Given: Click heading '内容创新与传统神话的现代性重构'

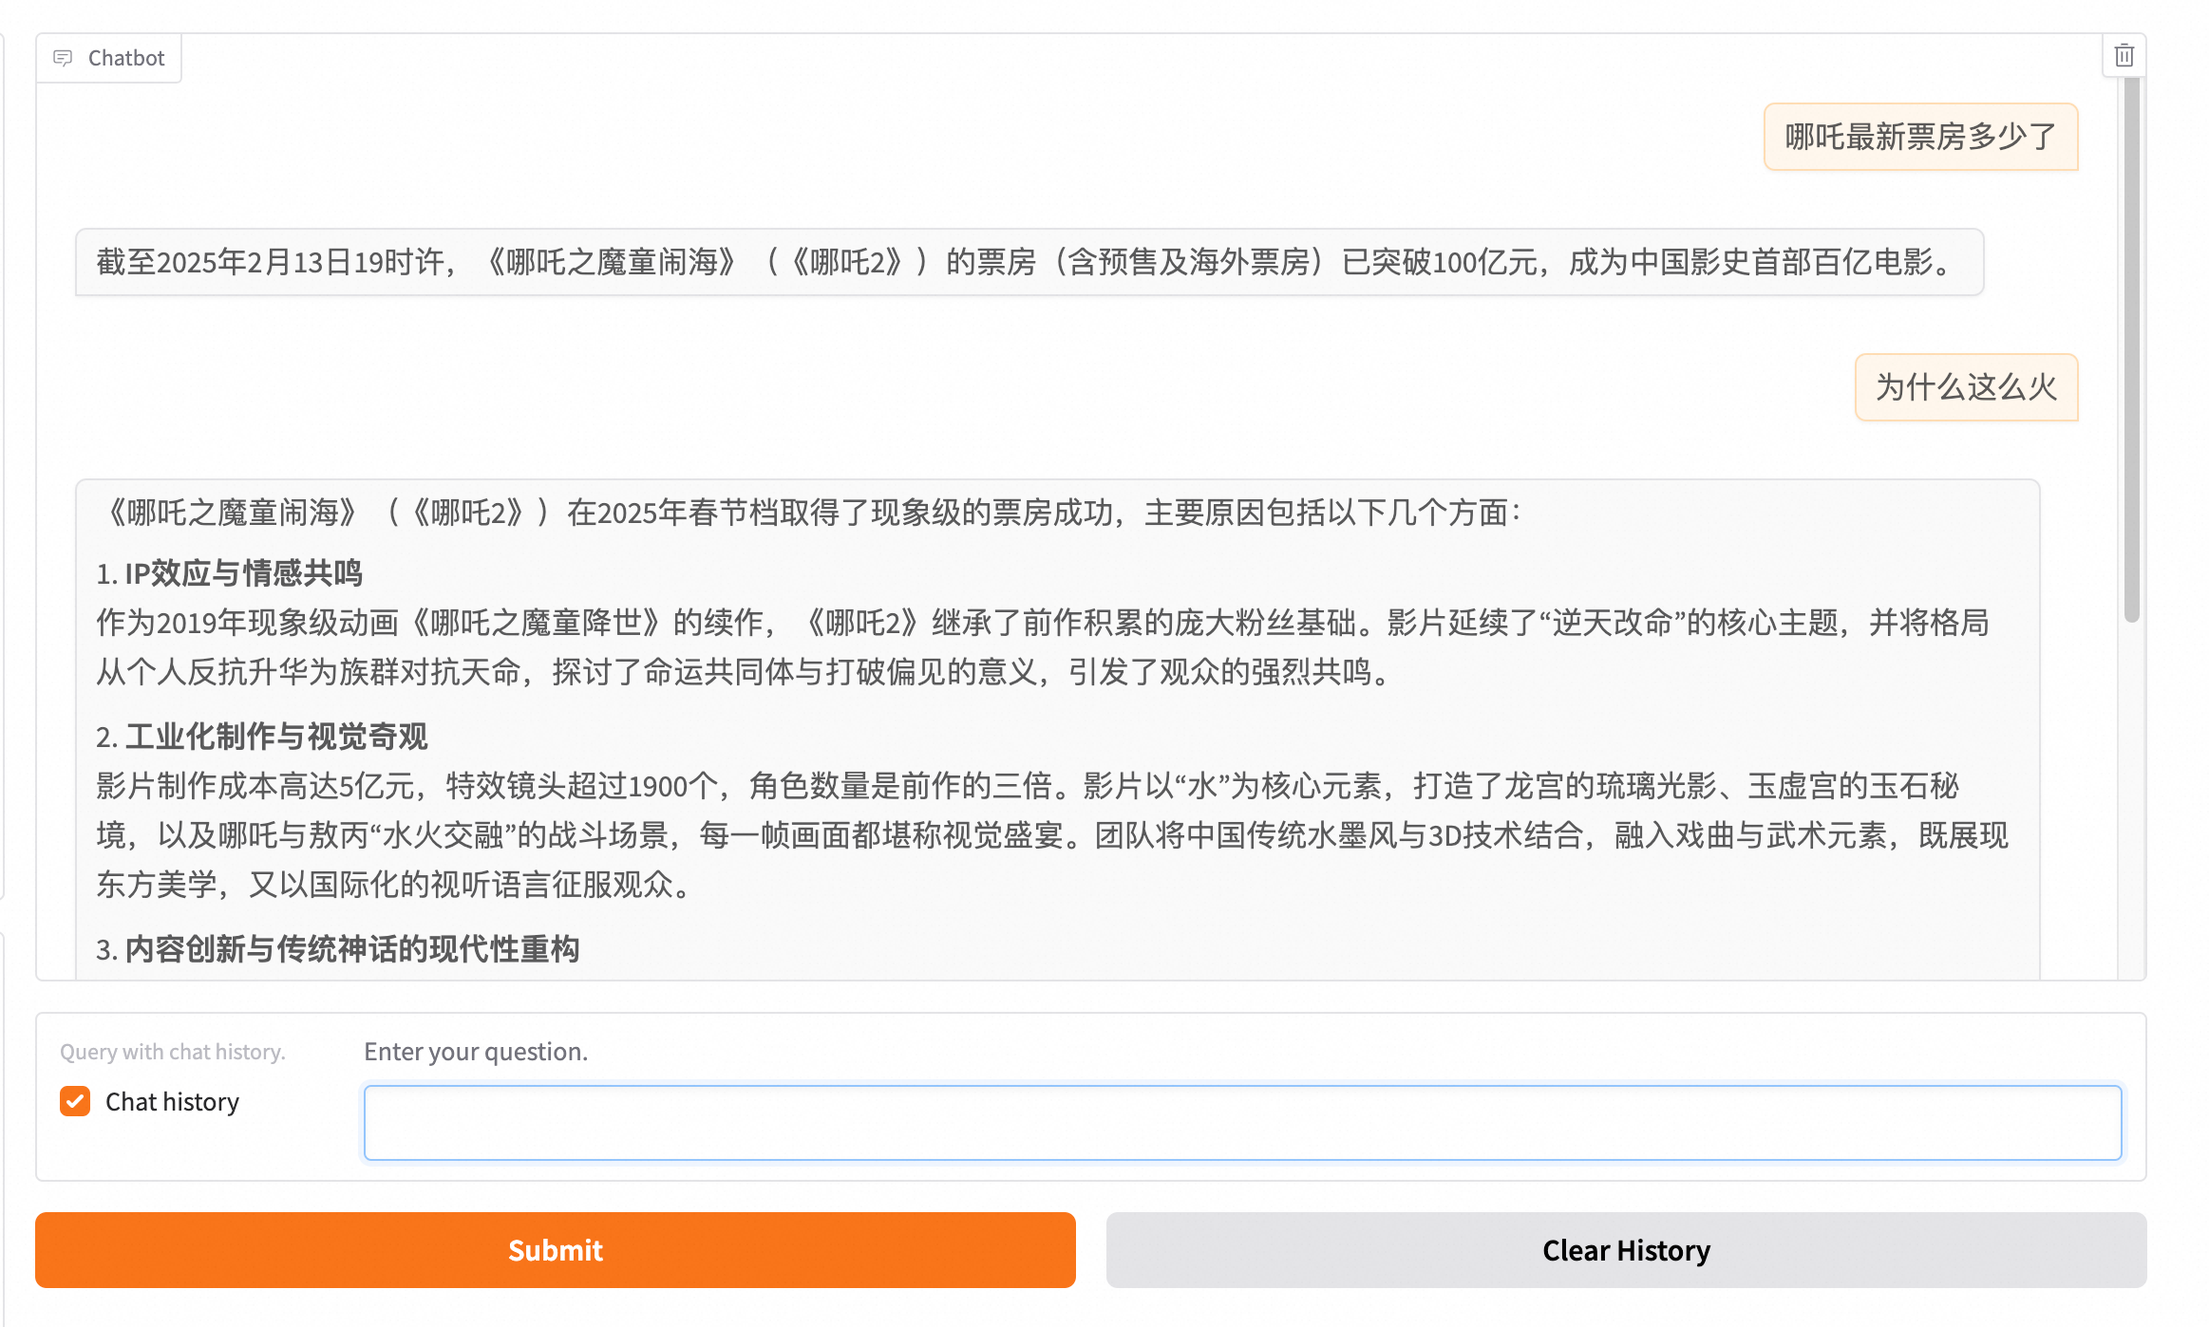Looking at the screenshot, I should tap(351, 949).
